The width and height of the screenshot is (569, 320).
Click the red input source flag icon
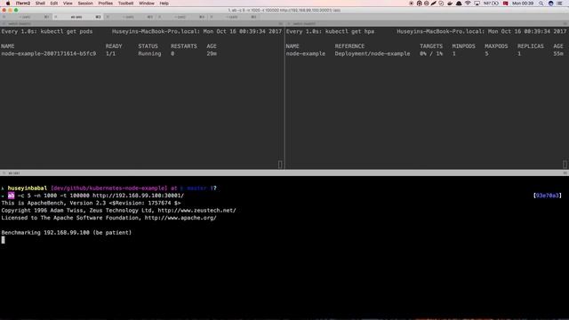pos(506,4)
